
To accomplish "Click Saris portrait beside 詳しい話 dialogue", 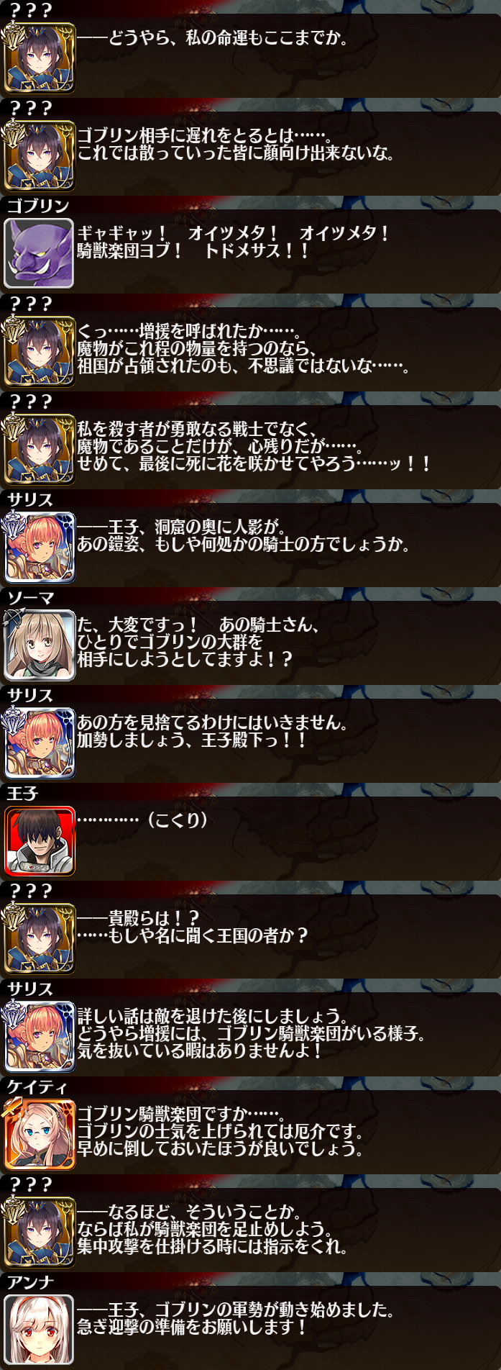I will (x=39, y=1036).
